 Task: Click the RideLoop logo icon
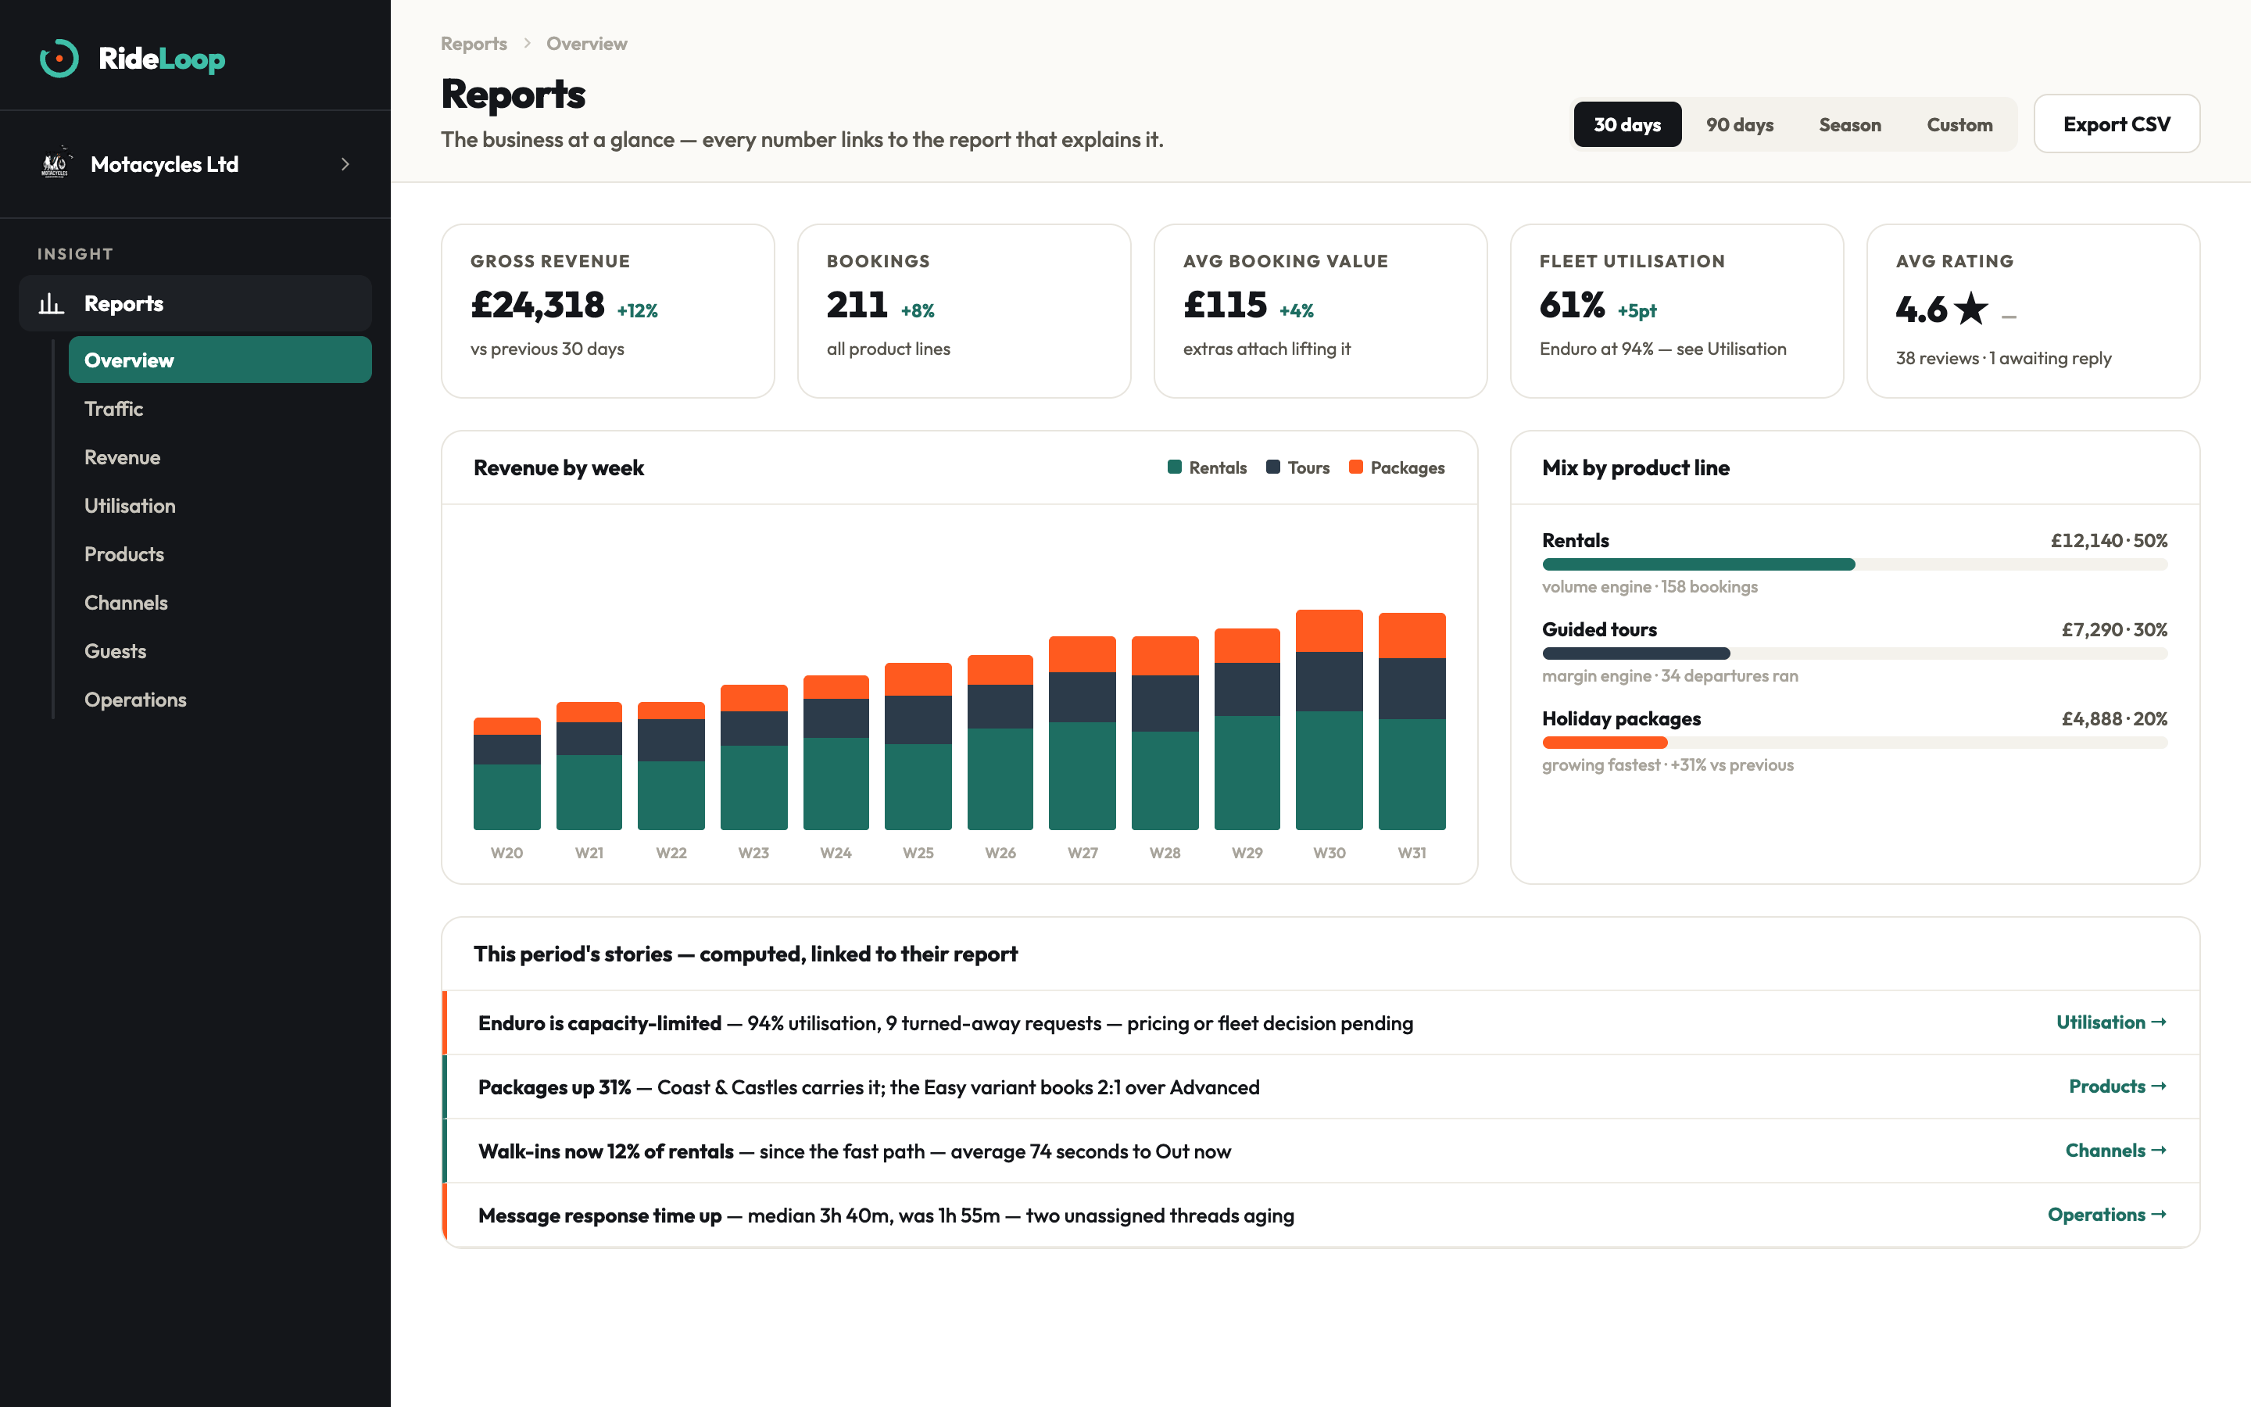pos(59,59)
